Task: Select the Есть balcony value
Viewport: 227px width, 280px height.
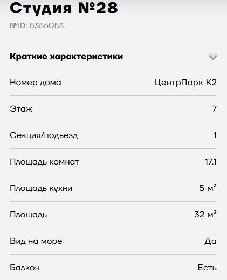Action: click(207, 268)
